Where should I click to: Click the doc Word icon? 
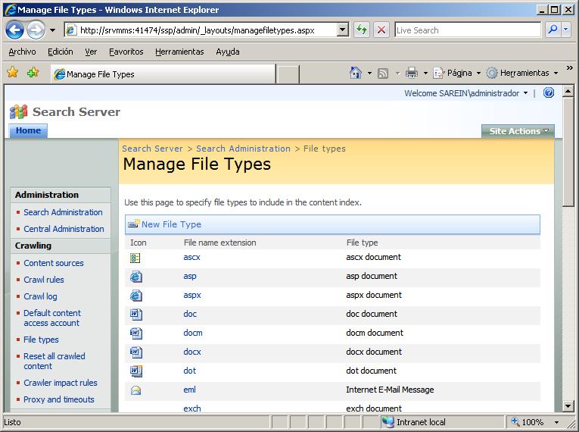click(136, 315)
